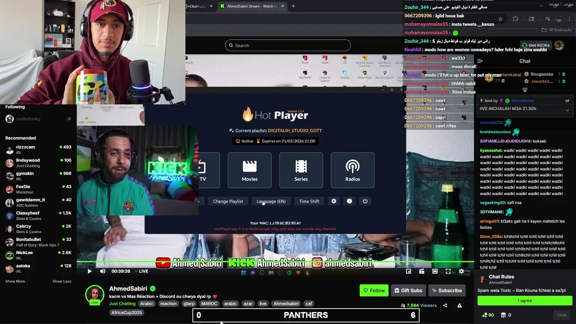The height and width of the screenshot is (324, 576).
Task: Open FoxDie recommended channel
Action: [x=38, y=189]
